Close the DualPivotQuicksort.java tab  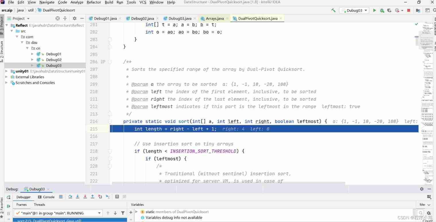281,18
